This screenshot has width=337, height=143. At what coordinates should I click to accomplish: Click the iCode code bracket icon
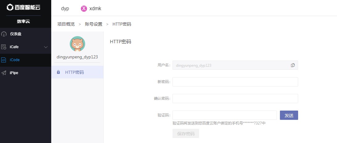pyautogui.click(x=3, y=60)
